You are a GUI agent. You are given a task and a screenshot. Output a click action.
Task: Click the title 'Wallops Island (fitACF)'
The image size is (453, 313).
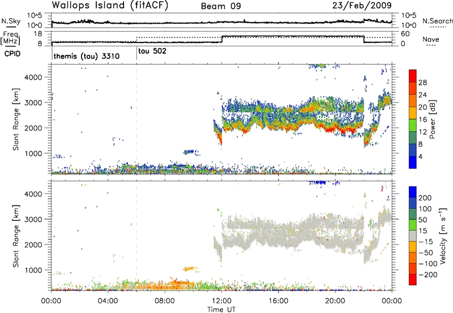[110, 6]
